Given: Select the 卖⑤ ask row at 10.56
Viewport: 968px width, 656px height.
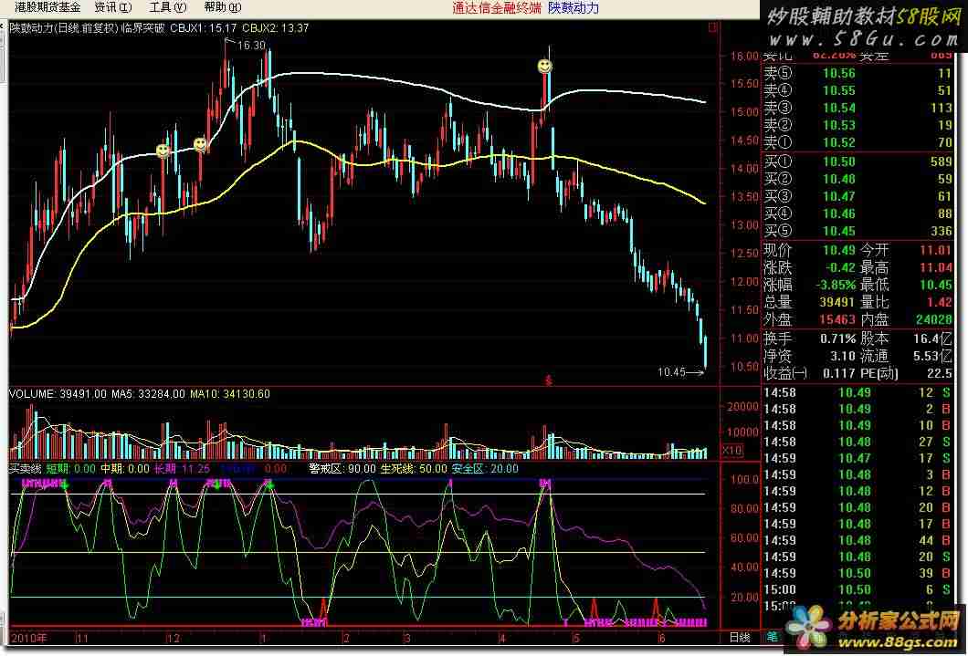Looking at the screenshot, I should coord(858,73).
